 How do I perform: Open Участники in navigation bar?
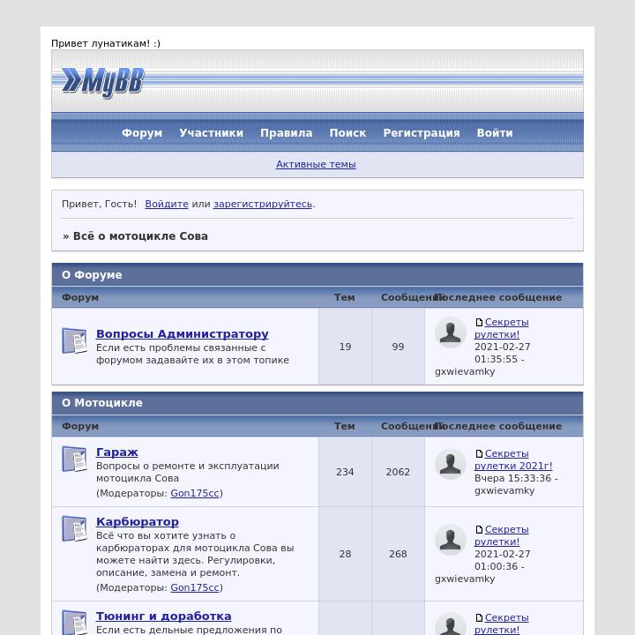tap(212, 133)
